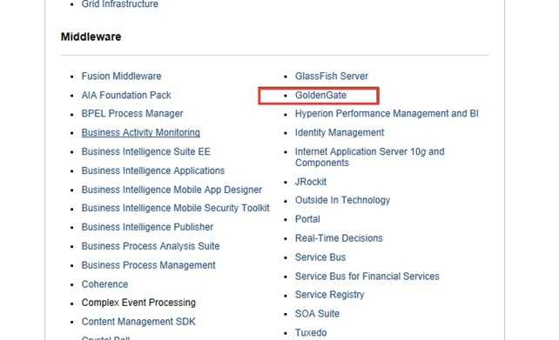Viewport: 559px width, 340px height.
Task: Select AIA Foundation Pack link
Action: pyautogui.click(x=126, y=96)
